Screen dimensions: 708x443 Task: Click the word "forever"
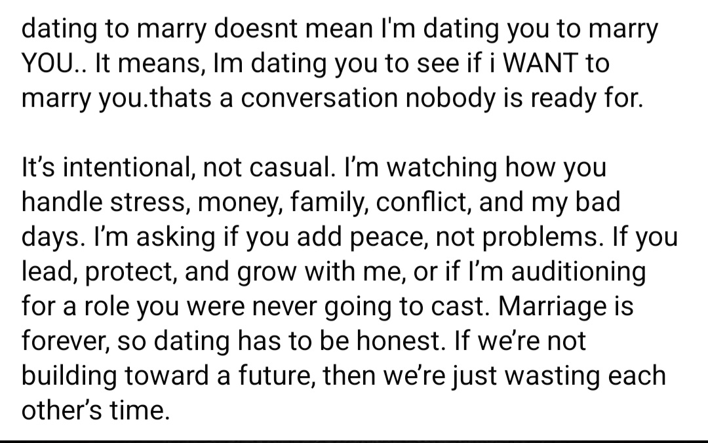(x=65, y=341)
